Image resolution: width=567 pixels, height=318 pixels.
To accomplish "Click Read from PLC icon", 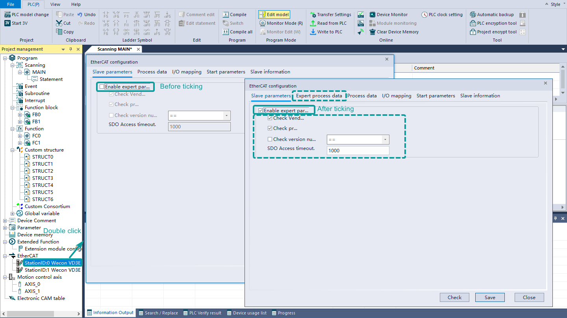I will click(313, 23).
